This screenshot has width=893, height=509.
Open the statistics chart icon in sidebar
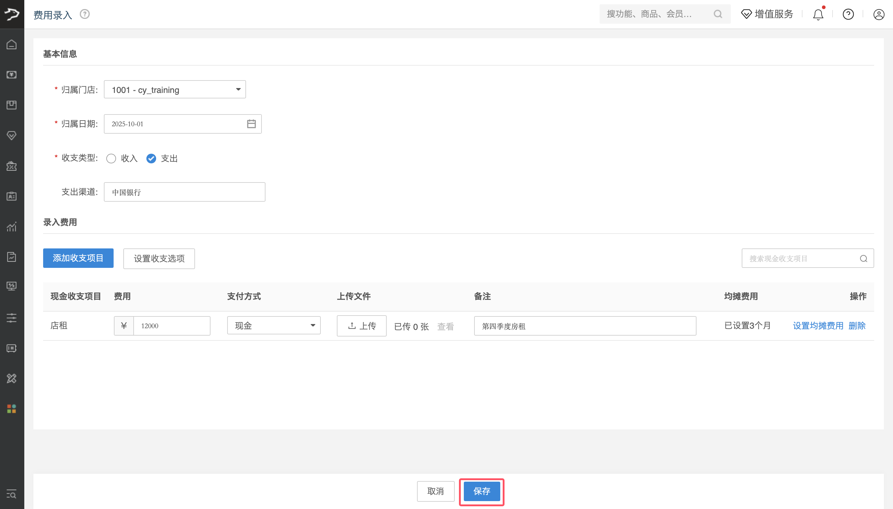[12, 227]
